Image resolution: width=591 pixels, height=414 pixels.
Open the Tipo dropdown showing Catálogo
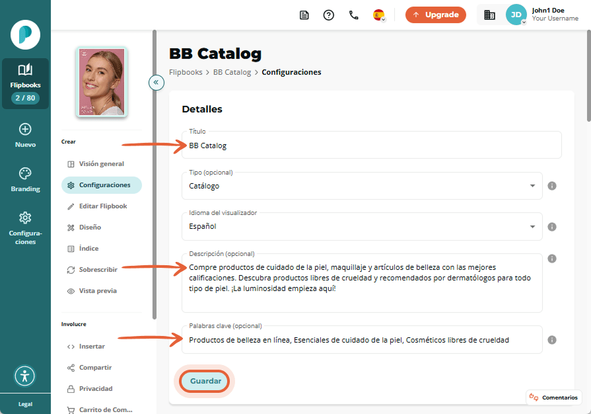coord(362,186)
